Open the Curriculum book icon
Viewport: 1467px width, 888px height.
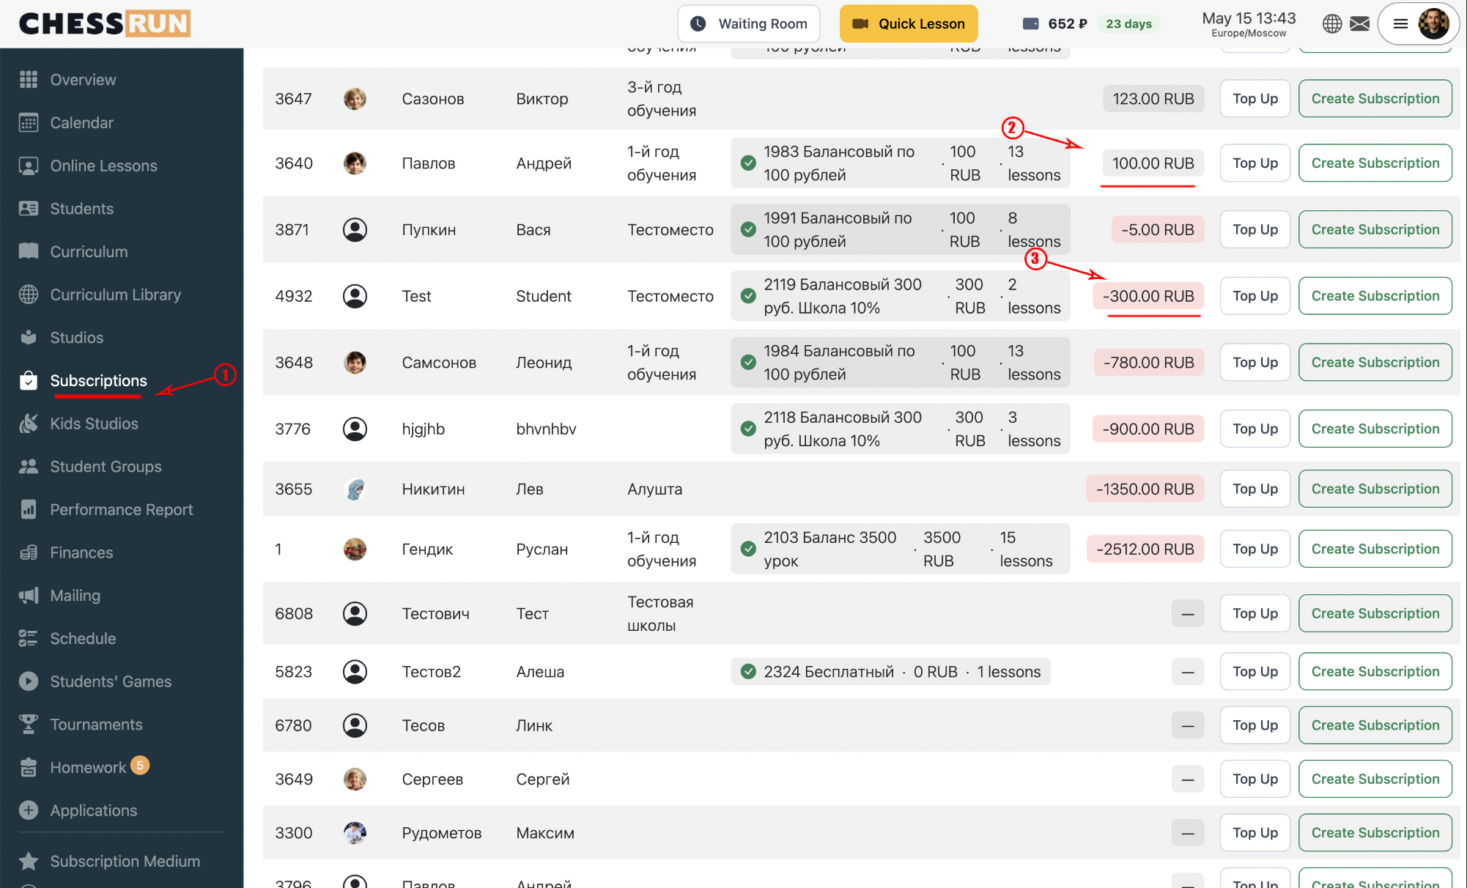point(29,251)
